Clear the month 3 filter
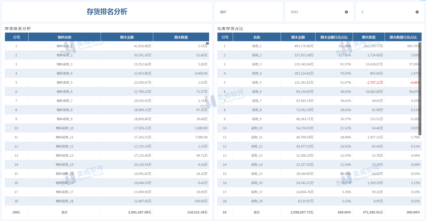Image resolution: width=426 pixels, height=221 pixels. (x=417, y=12)
